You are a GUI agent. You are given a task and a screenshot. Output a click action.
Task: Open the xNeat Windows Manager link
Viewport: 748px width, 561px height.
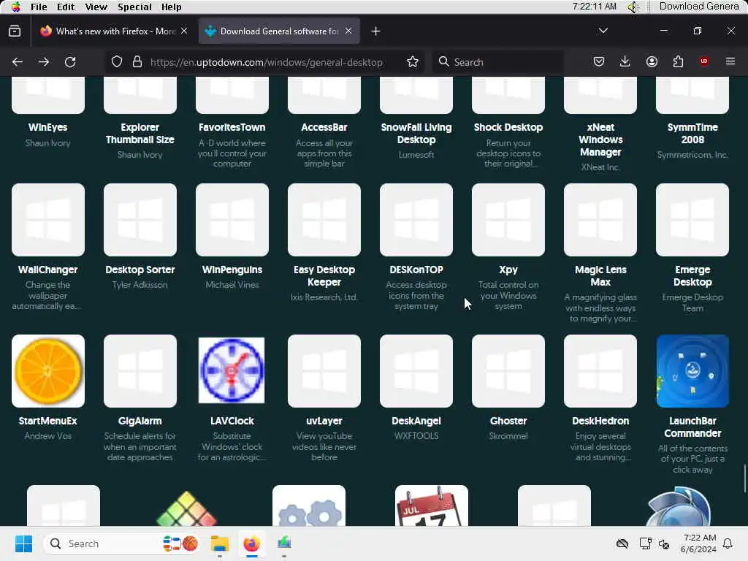tap(600, 140)
